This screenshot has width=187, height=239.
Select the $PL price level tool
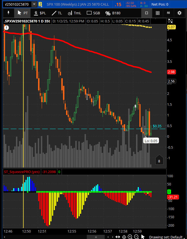[x=40, y=13]
